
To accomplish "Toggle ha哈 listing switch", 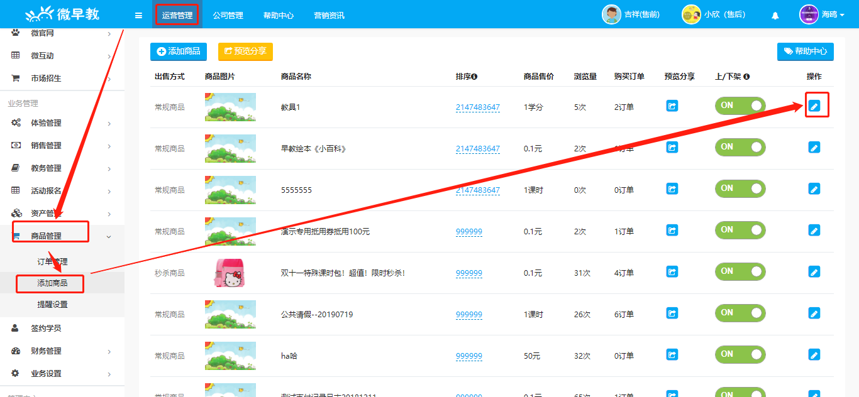I will coord(740,354).
